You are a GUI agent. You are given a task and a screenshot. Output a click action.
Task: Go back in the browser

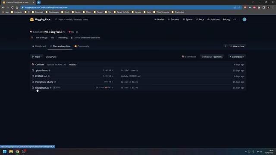3,8
